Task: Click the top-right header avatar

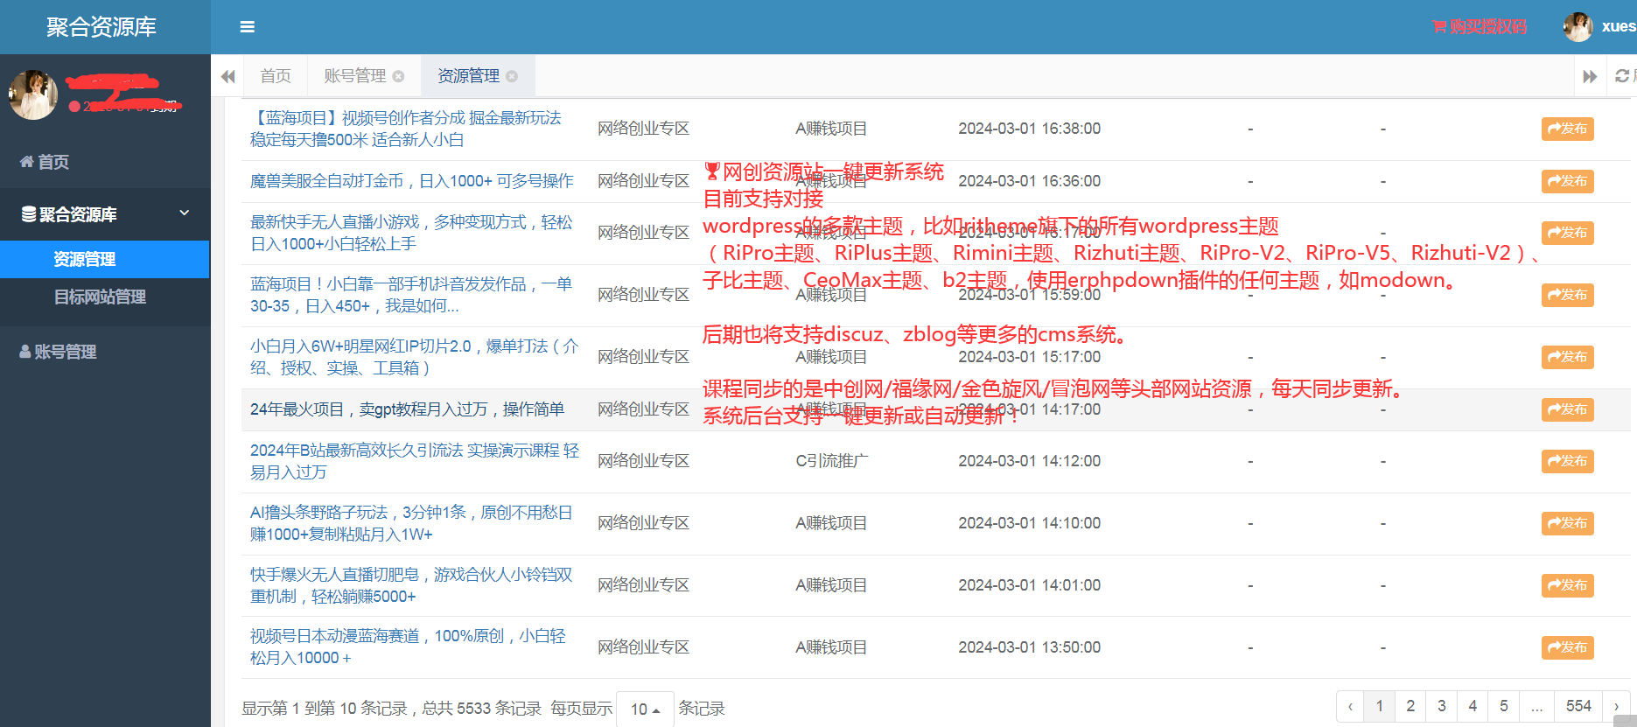Action: pyautogui.click(x=1578, y=26)
